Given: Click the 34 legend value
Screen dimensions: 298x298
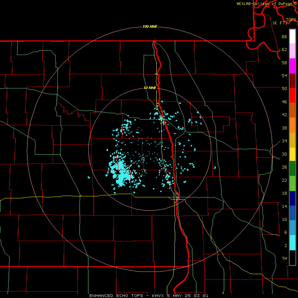Looking at the screenshot, I should click(284, 141).
